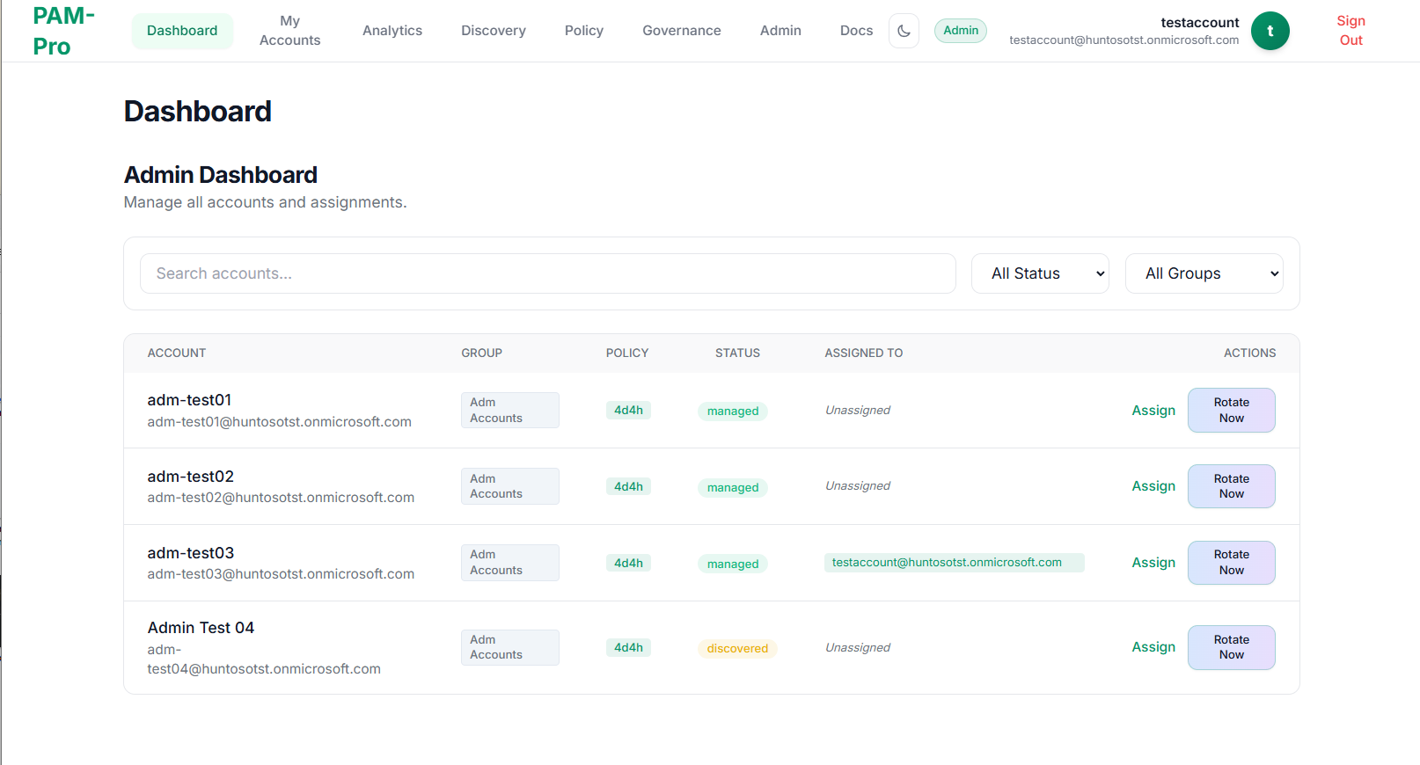This screenshot has width=1420, height=765.
Task: Click the STATUS column header
Action: click(737, 353)
